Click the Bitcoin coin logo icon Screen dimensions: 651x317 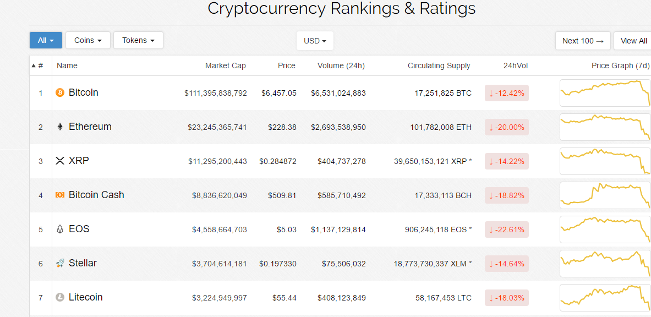(60, 93)
